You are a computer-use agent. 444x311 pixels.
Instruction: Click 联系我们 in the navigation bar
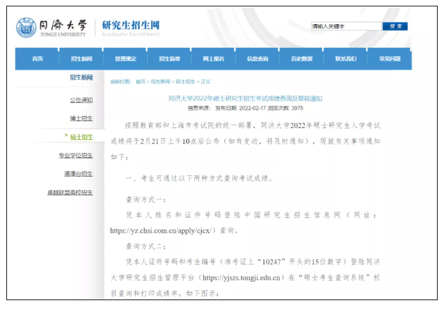coord(345,59)
